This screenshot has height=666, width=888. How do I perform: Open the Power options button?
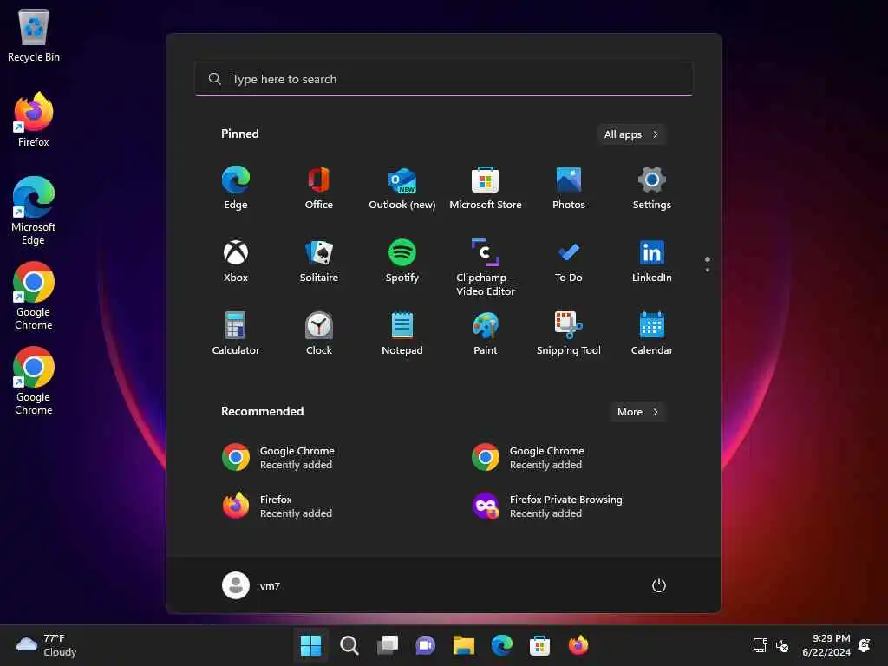point(659,585)
